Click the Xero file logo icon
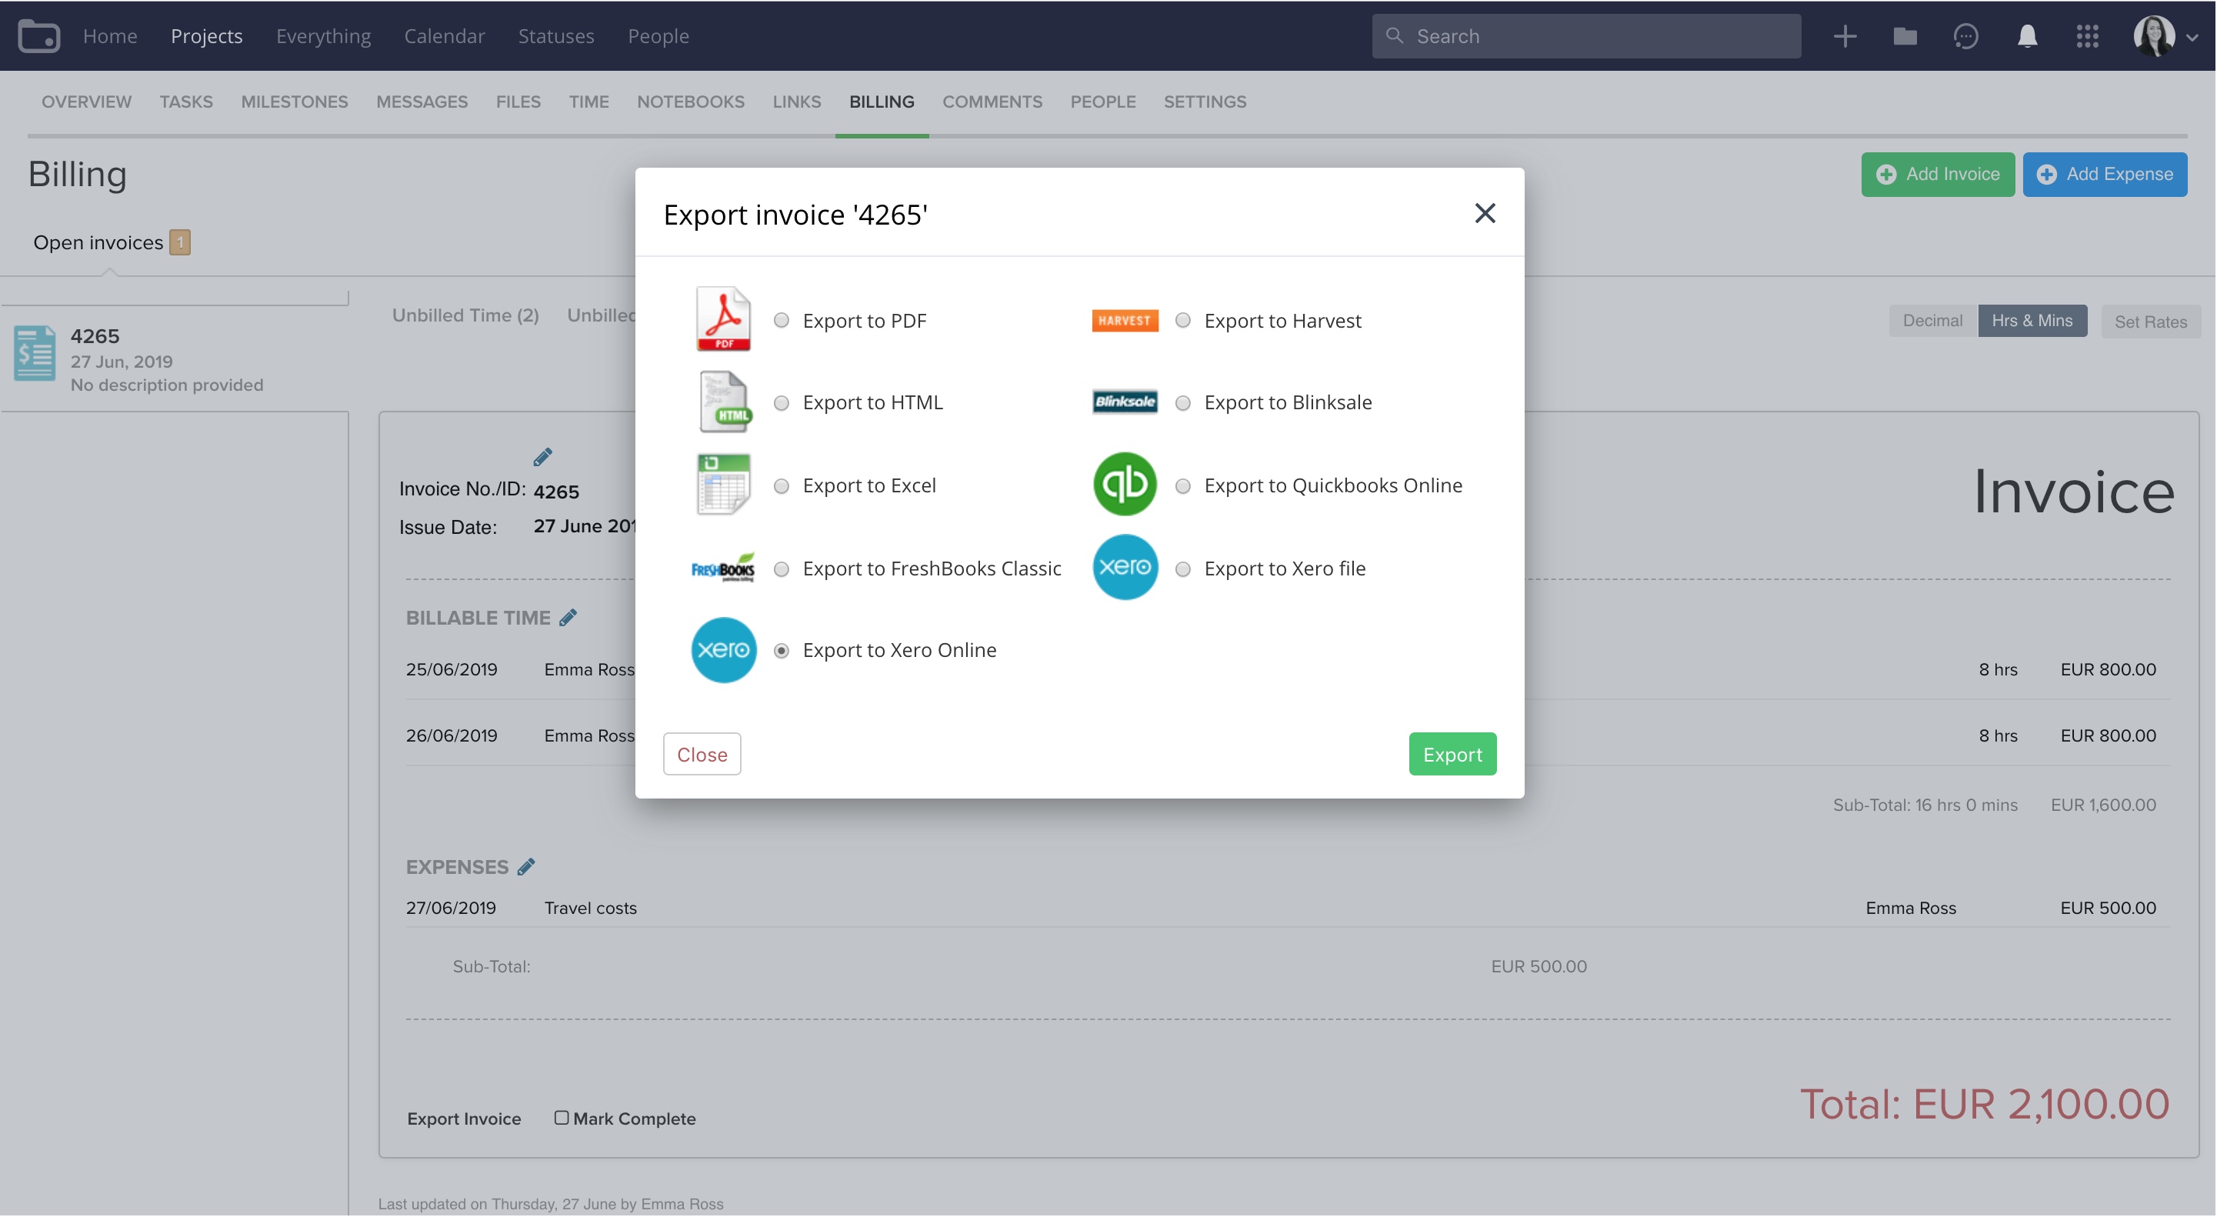Screen dimensions: 2217x1217 [x=1125, y=567]
